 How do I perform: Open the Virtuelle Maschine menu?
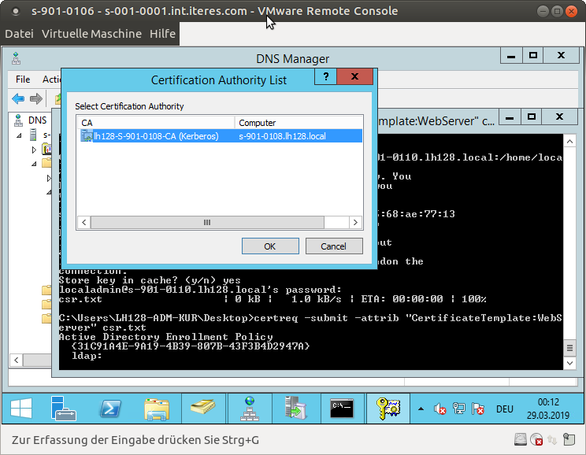(91, 34)
